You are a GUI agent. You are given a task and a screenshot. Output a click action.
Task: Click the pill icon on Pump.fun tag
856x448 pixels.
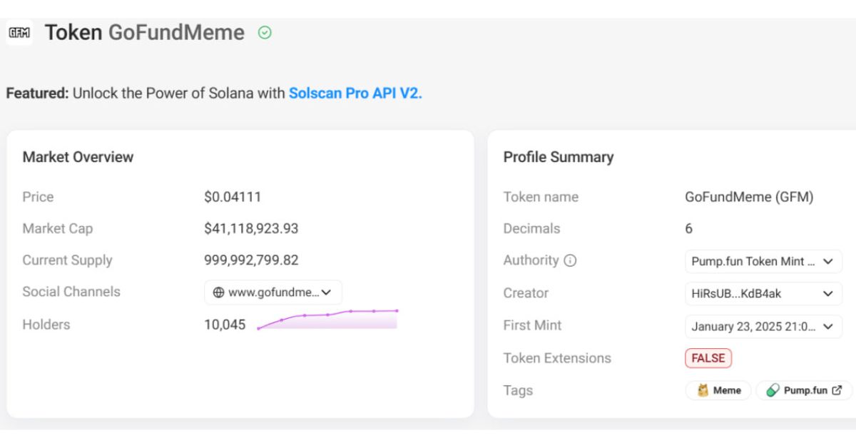point(773,390)
